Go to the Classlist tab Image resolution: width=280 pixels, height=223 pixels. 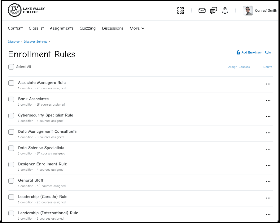tap(36, 28)
